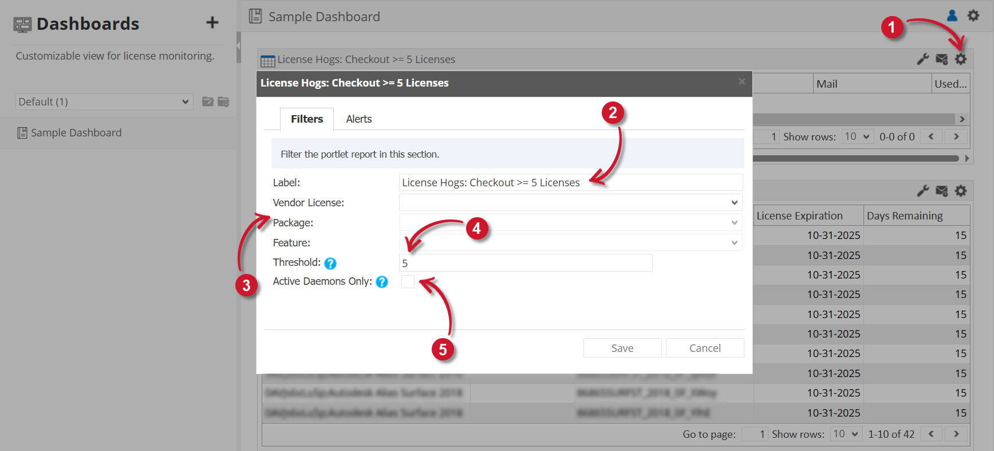Open second portlet settings gear
The width and height of the screenshot is (994, 451).
961,191
